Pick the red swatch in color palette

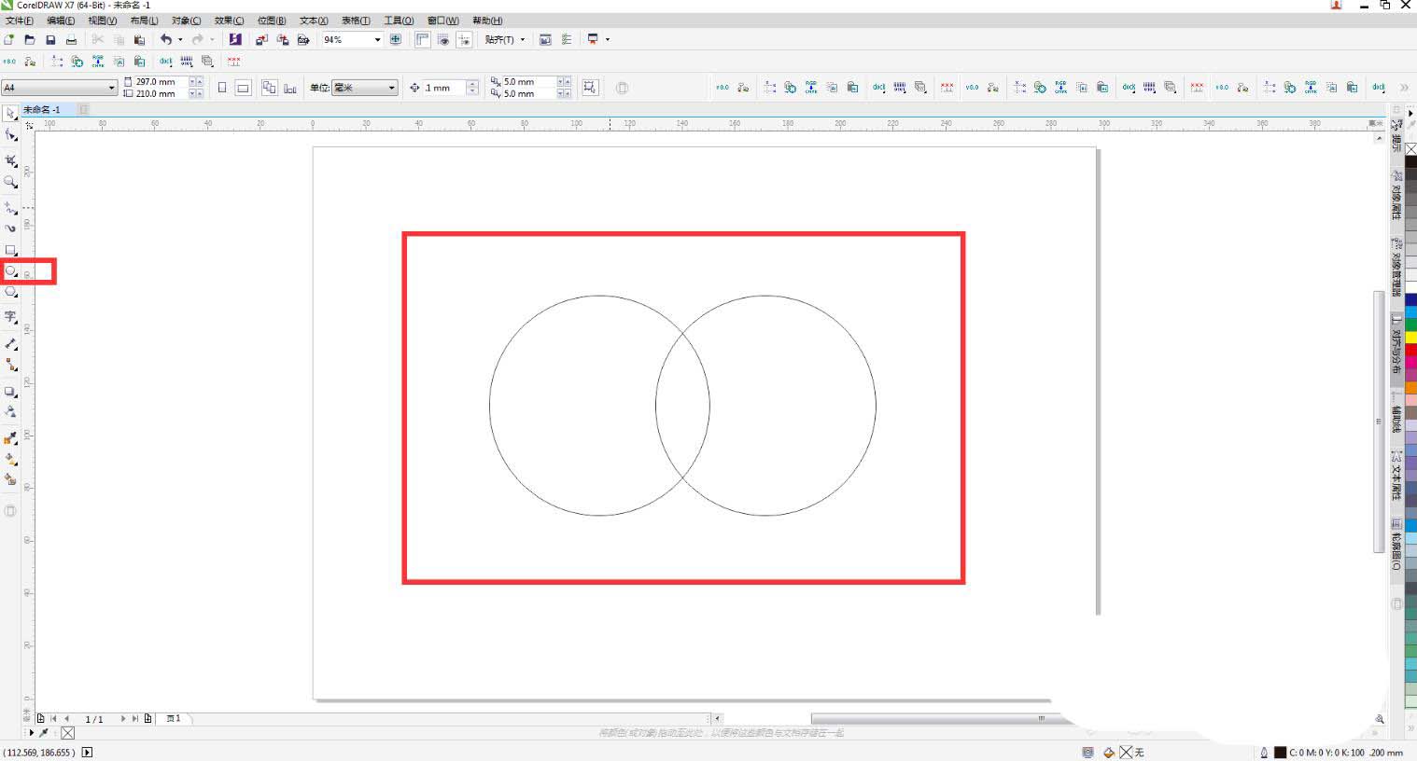(x=1410, y=350)
